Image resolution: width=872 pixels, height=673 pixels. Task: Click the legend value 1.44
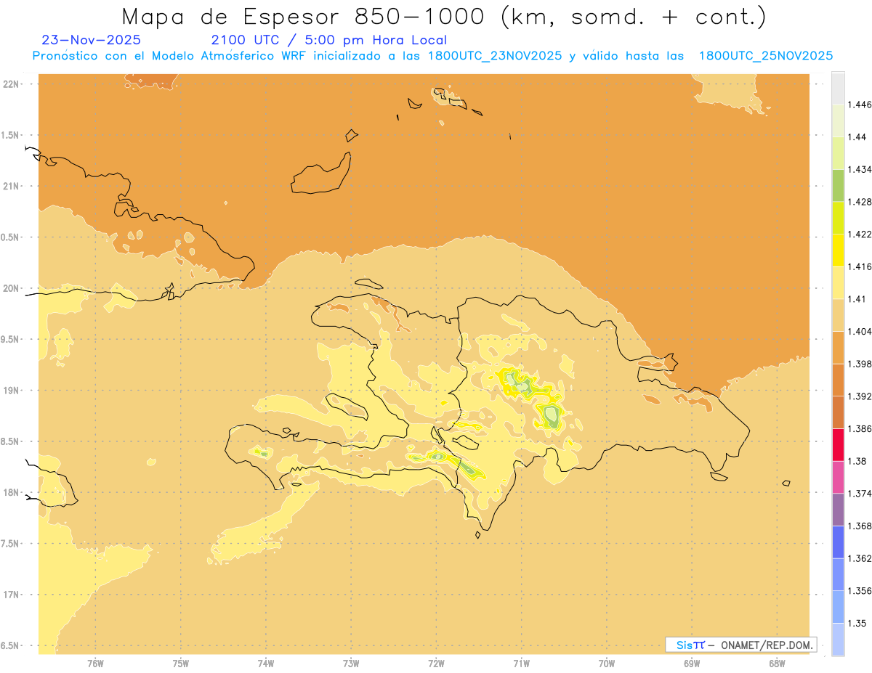[x=857, y=136]
